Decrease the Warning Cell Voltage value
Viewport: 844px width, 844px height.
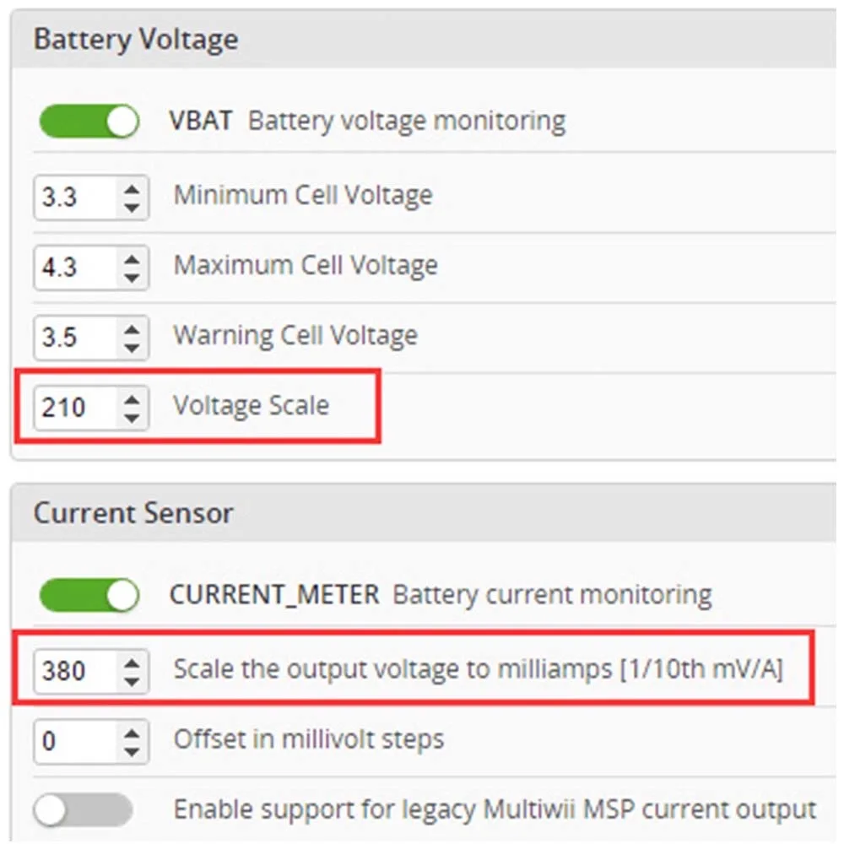click(131, 346)
